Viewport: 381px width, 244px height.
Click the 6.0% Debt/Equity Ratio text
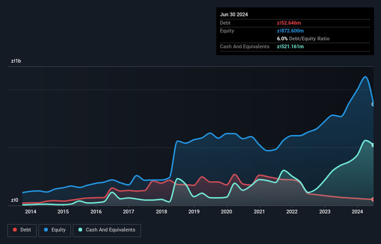pyautogui.click(x=303, y=39)
